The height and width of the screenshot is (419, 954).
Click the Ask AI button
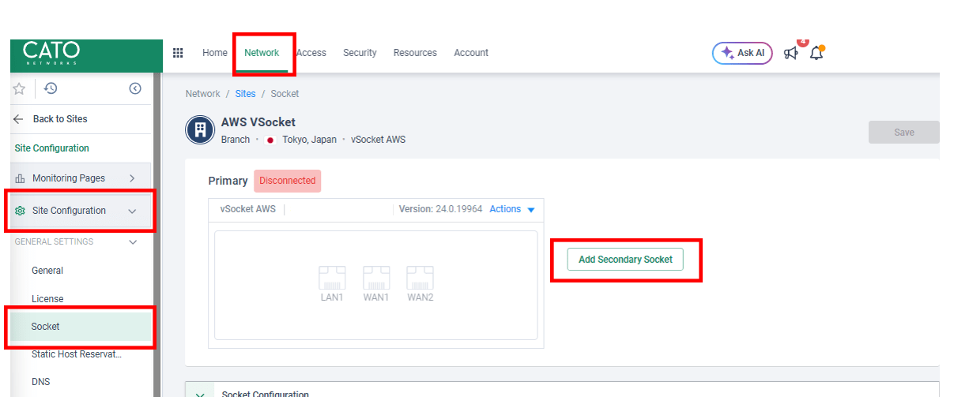[x=742, y=53]
